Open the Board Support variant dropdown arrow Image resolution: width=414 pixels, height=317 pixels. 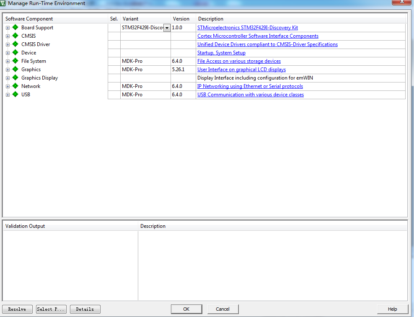(x=167, y=28)
